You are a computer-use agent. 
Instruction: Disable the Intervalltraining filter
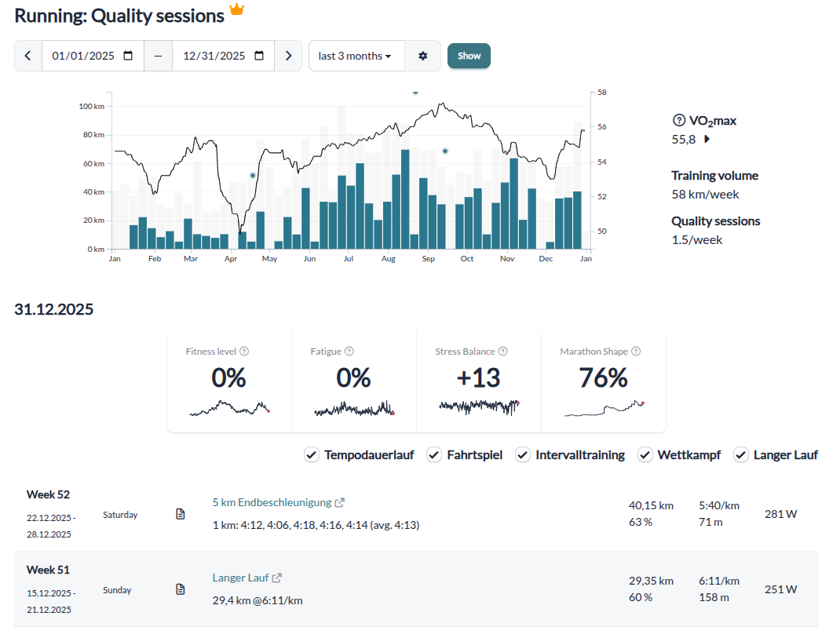(523, 454)
